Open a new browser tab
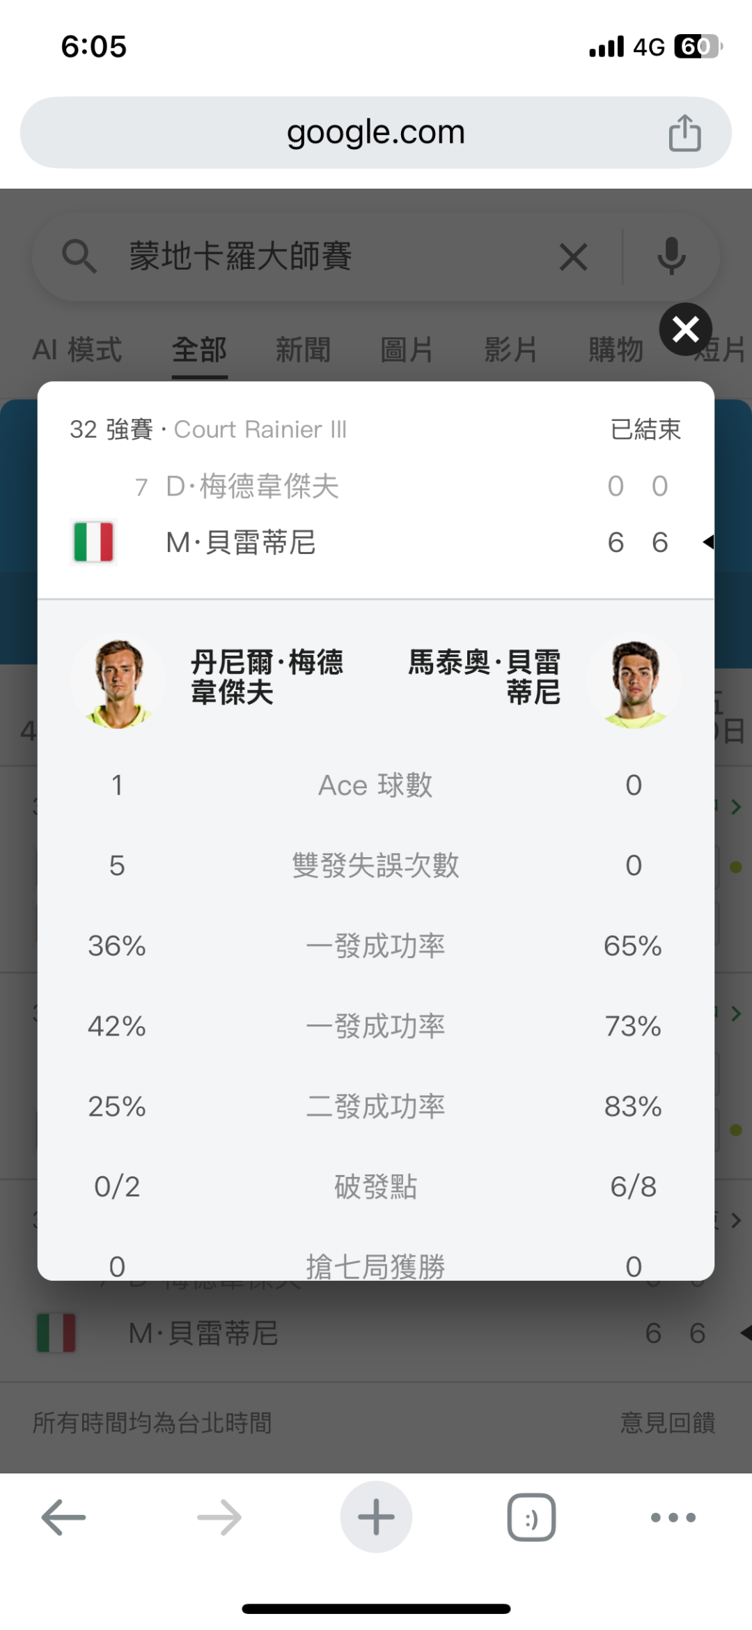Screen dimensions: 752x1630 (x=376, y=1517)
